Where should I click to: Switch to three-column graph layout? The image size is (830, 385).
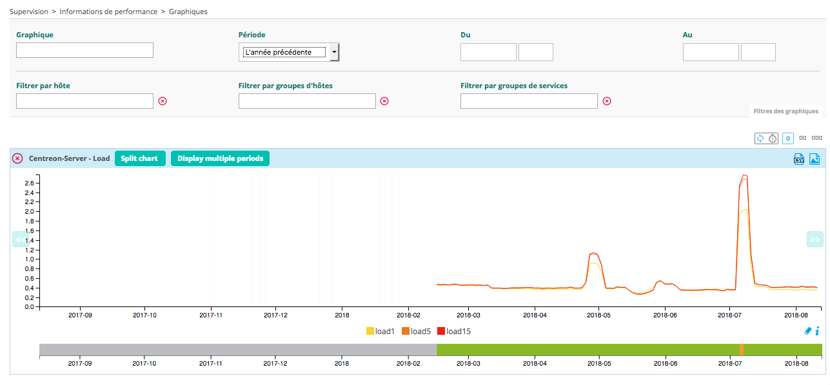817,138
